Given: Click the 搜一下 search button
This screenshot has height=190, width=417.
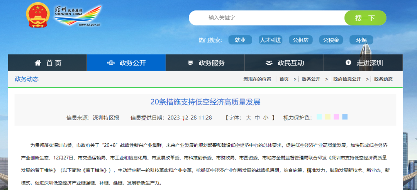Looking at the screenshot, I should 365,18.
